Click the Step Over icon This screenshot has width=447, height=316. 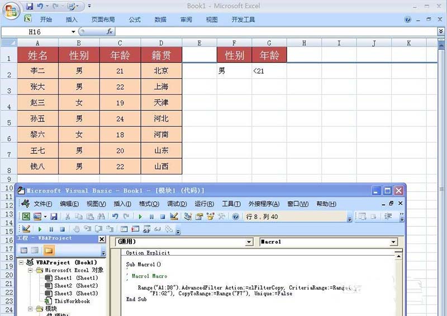point(99,229)
